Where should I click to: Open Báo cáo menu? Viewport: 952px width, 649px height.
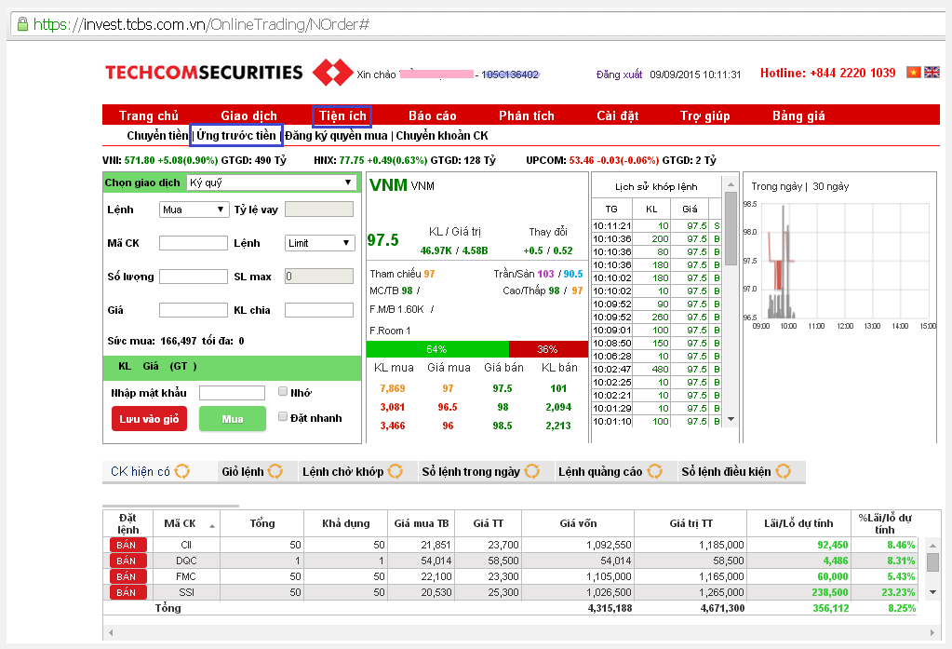click(x=433, y=115)
